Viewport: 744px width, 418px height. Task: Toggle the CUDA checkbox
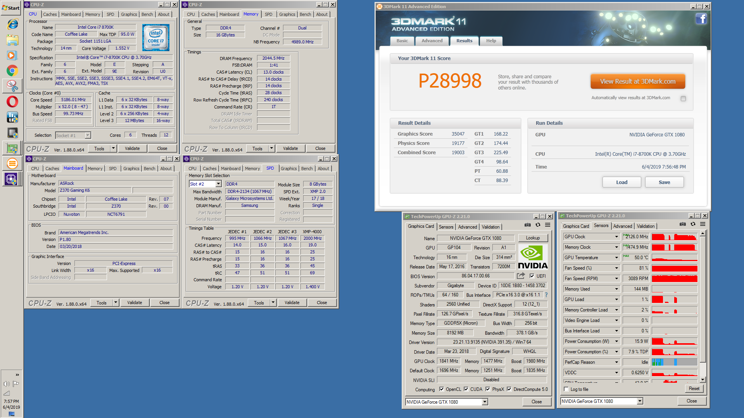pos(466,389)
